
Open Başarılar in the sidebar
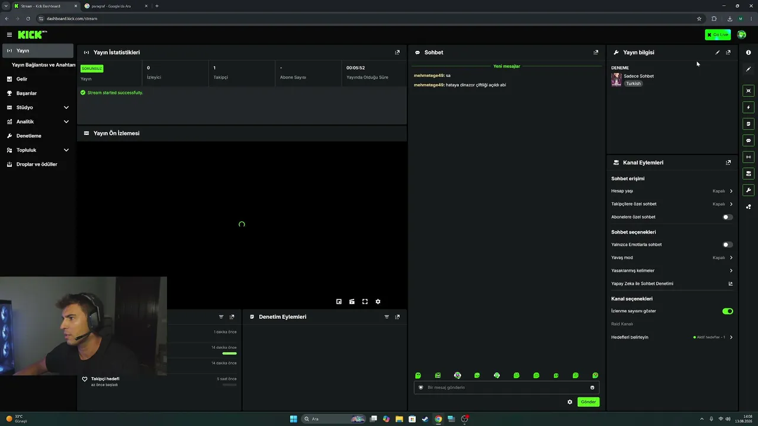[37, 93]
